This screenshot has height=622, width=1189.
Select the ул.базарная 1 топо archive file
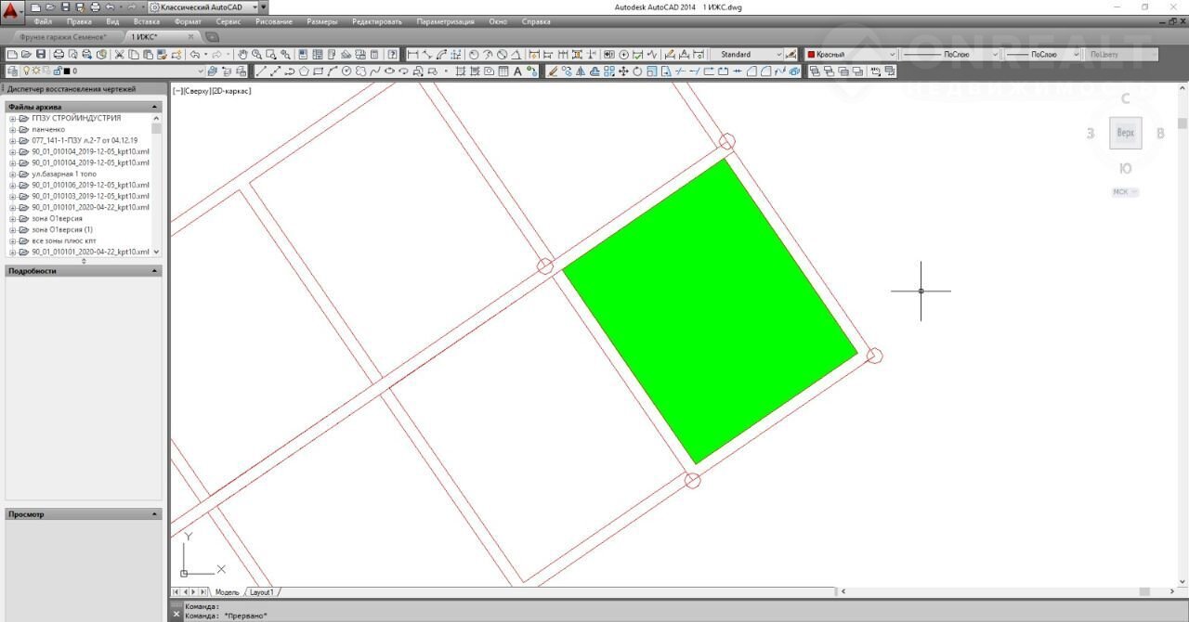click(63, 174)
